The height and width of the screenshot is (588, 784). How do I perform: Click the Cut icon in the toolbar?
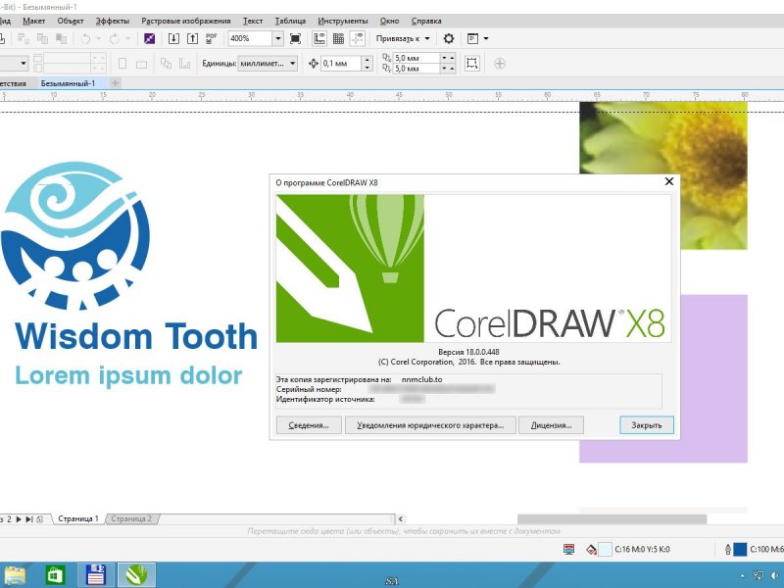[24, 38]
